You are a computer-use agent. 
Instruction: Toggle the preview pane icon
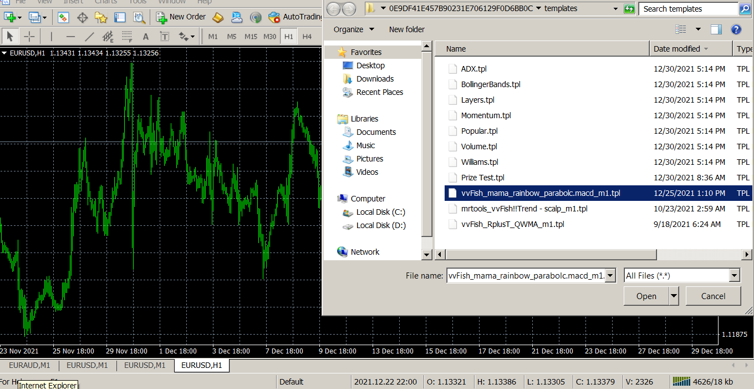(716, 29)
